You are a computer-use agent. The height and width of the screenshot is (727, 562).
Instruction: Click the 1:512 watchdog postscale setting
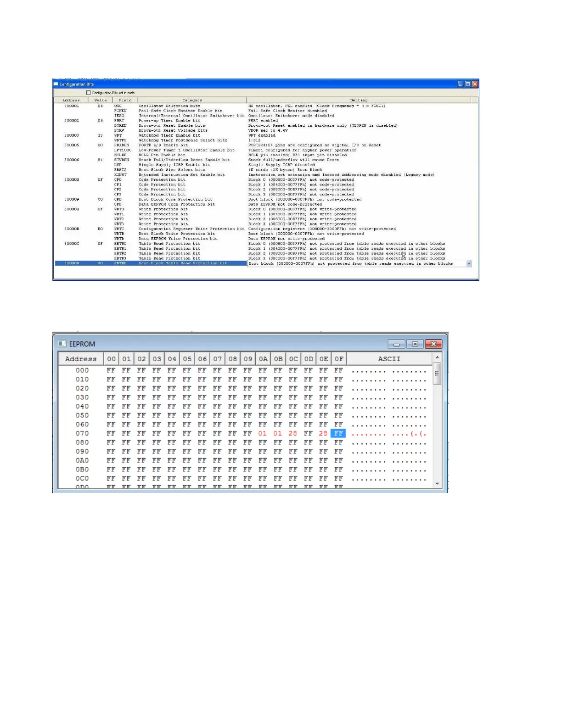(x=254, y=140)
